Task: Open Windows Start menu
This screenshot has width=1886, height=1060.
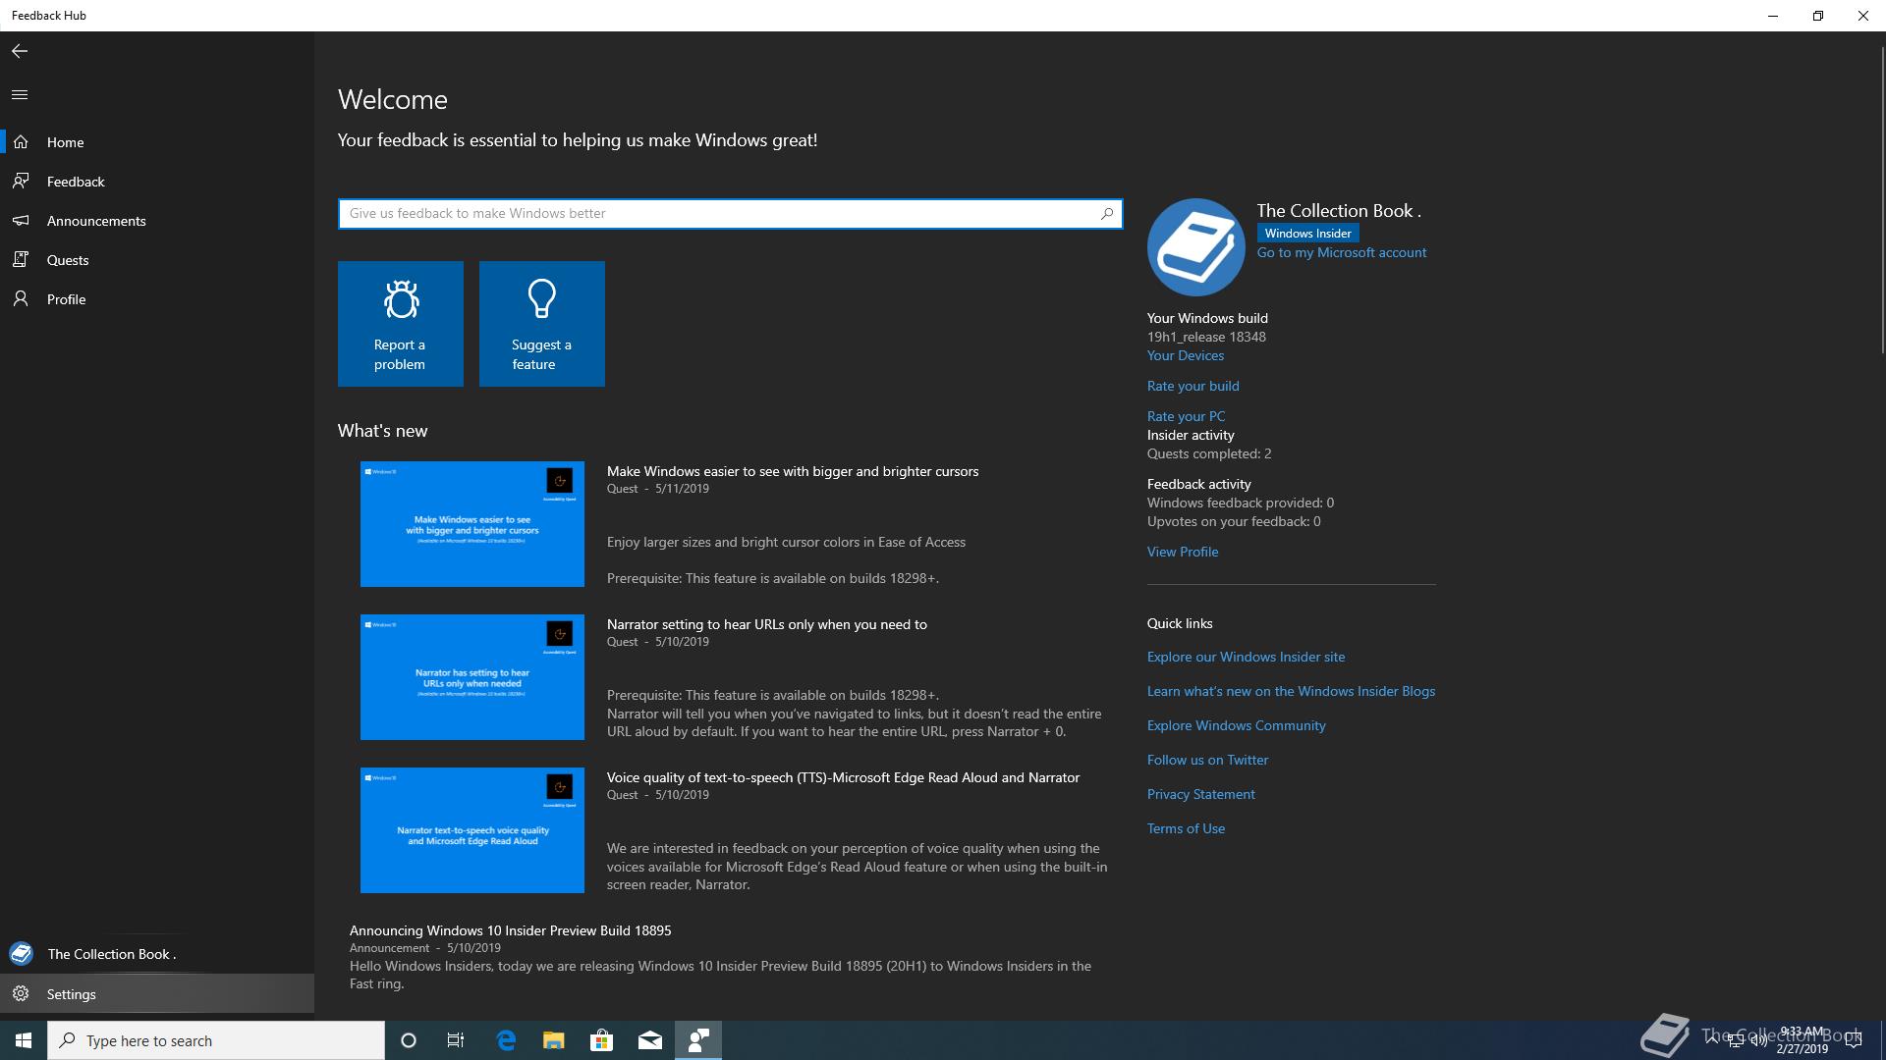Action: click(x=24, y=1040)
